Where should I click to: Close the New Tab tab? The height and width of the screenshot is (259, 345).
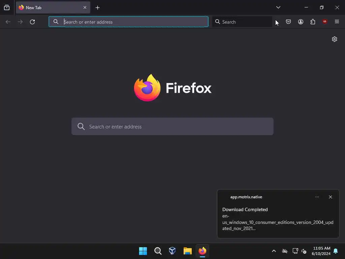click(85, 7)
